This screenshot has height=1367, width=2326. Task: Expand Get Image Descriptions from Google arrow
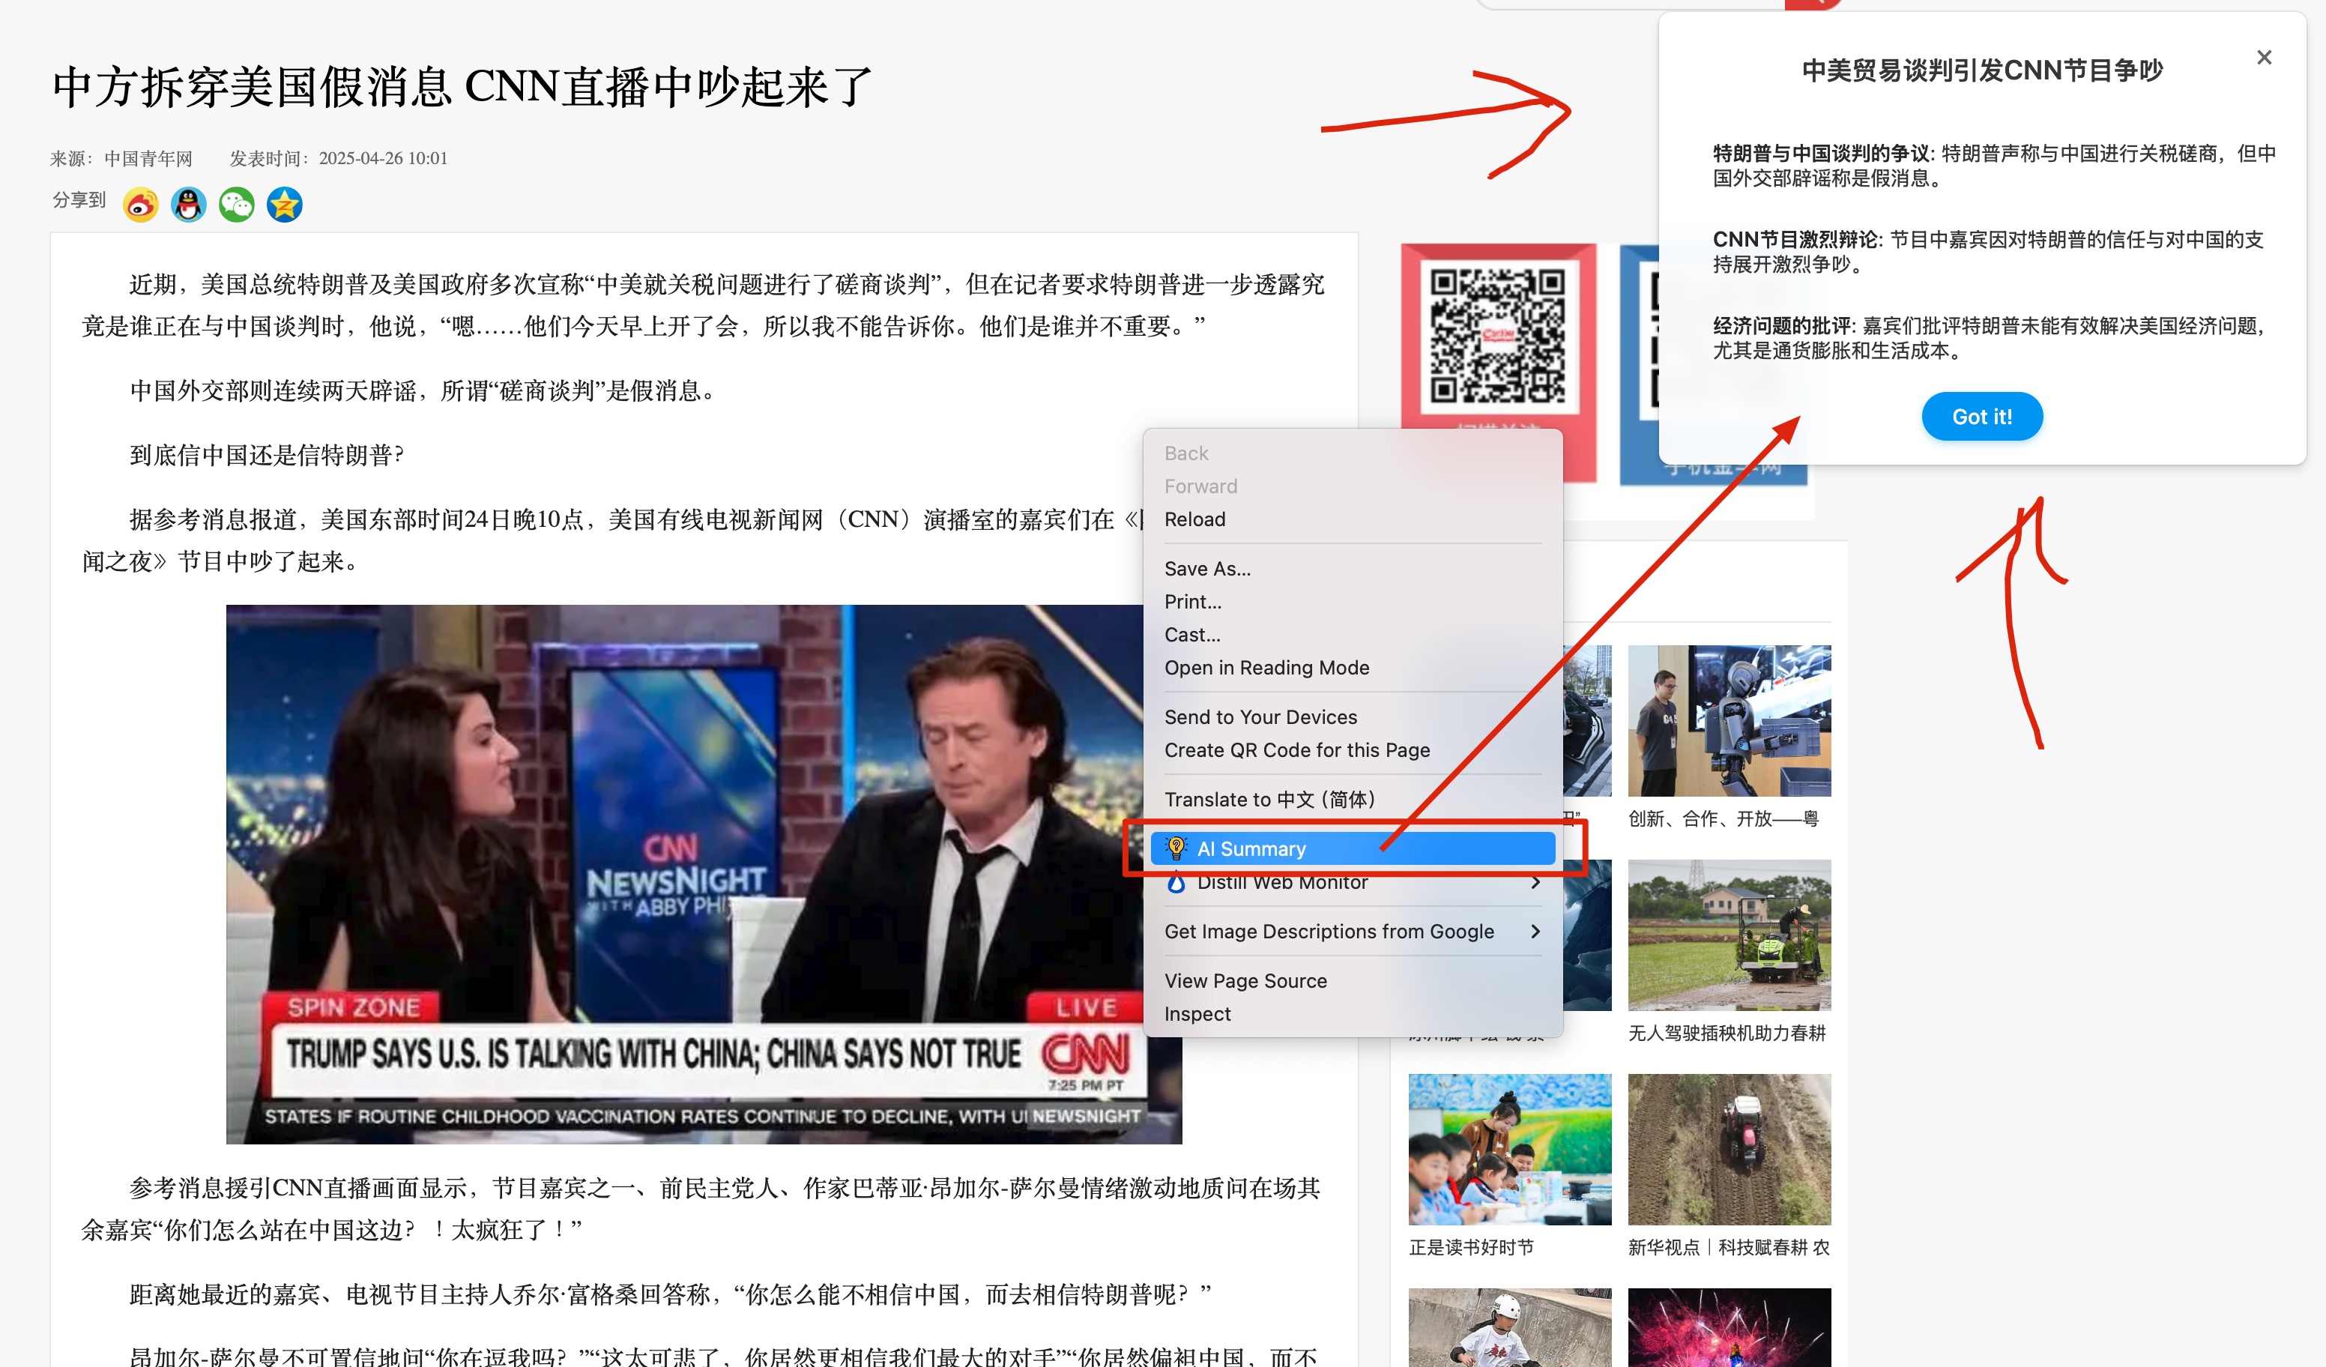pos(1535,932)
